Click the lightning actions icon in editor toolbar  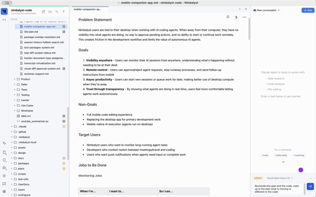pyautogui.click(x=236, y=17)
